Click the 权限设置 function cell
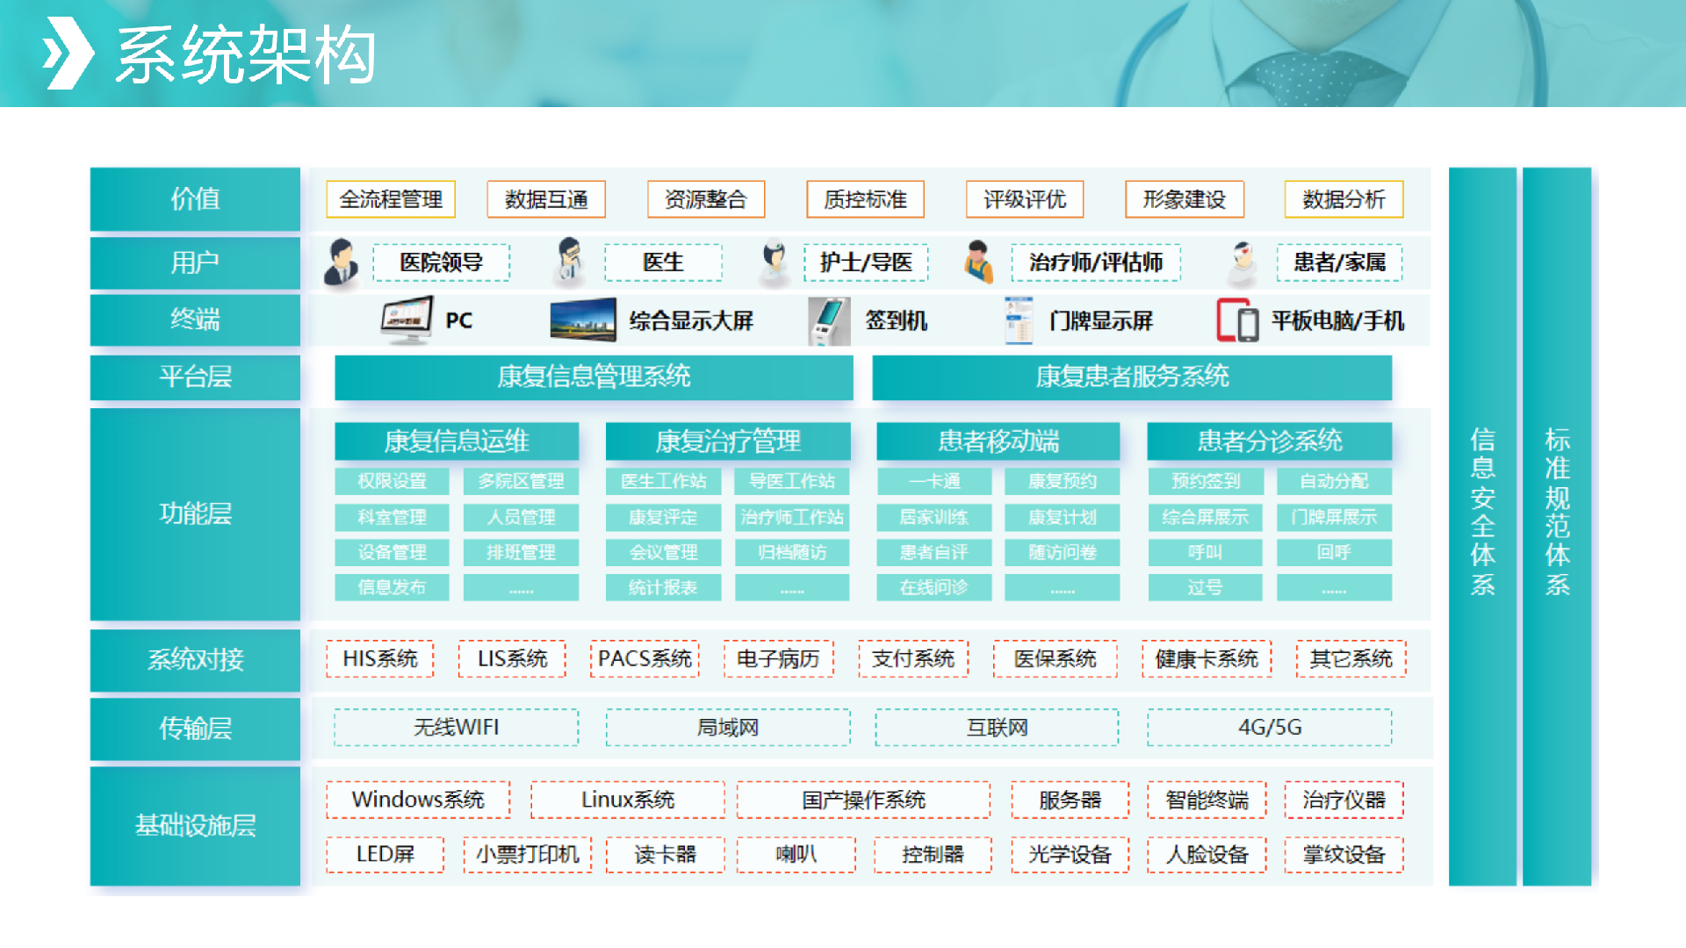 [392, 481]
